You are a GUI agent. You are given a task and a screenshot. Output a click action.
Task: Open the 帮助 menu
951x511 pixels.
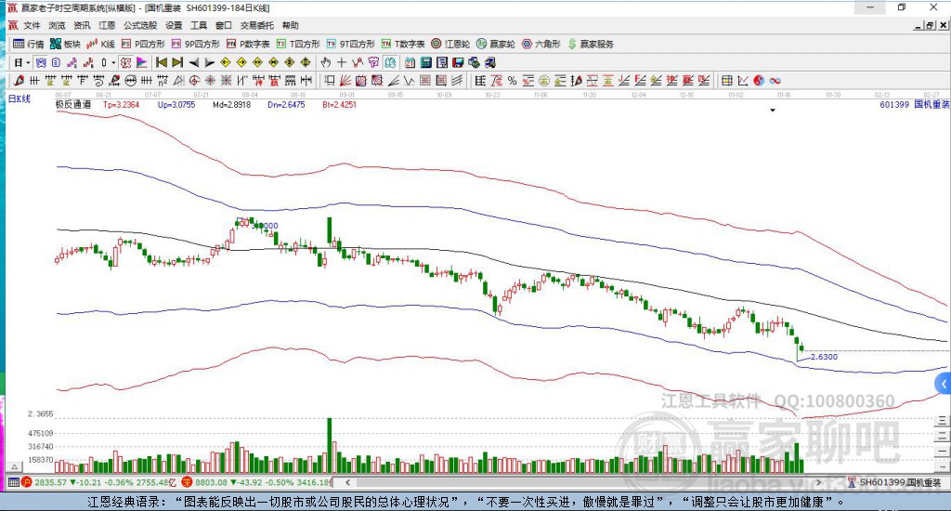[290, 25]
